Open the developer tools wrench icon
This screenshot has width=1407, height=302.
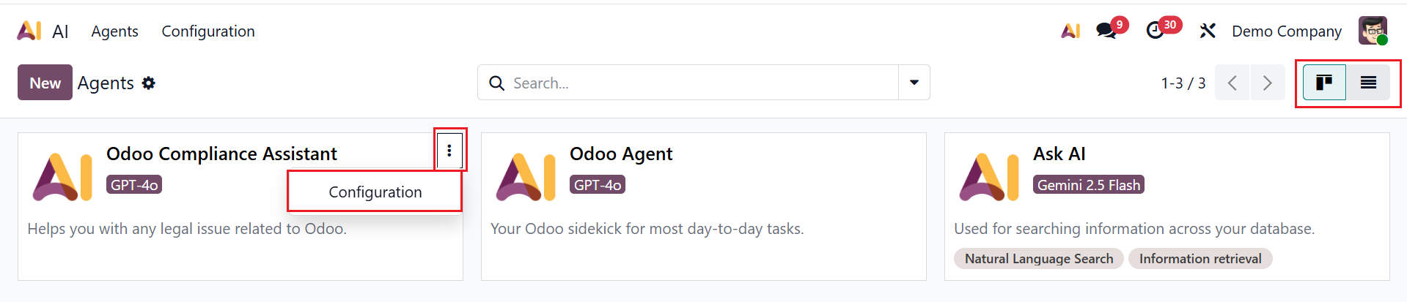click(1207, 31)
